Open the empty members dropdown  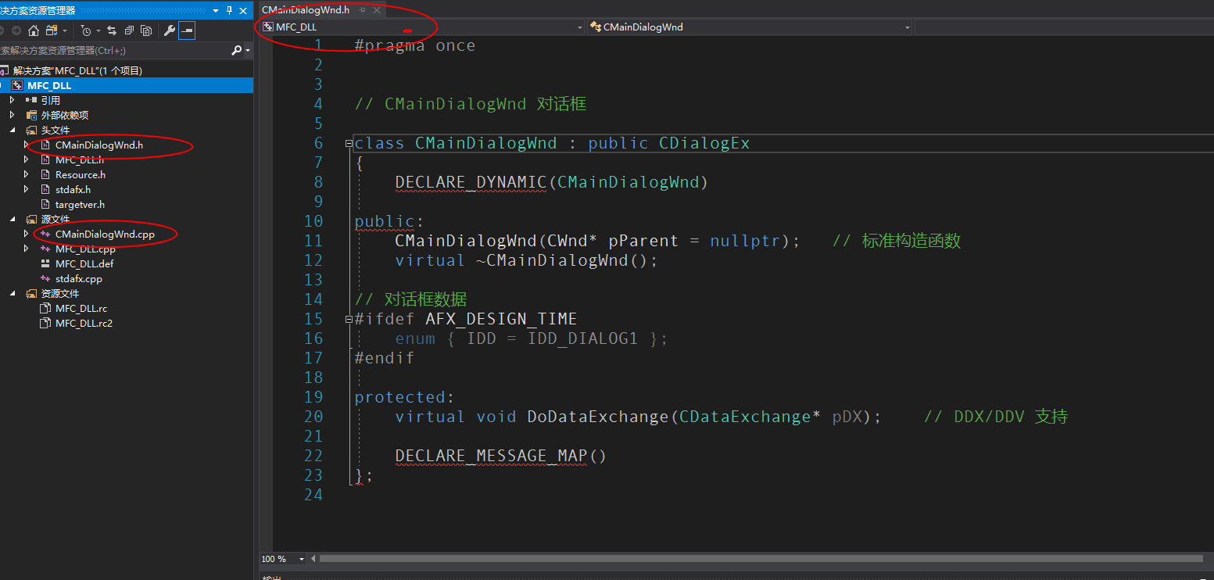(1064, 27)
